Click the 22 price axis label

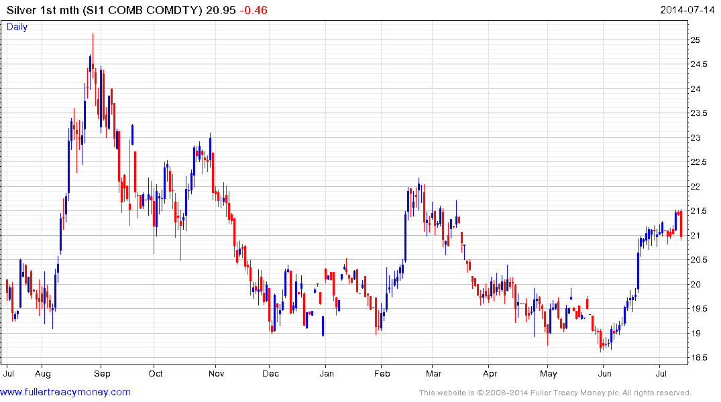696,186
